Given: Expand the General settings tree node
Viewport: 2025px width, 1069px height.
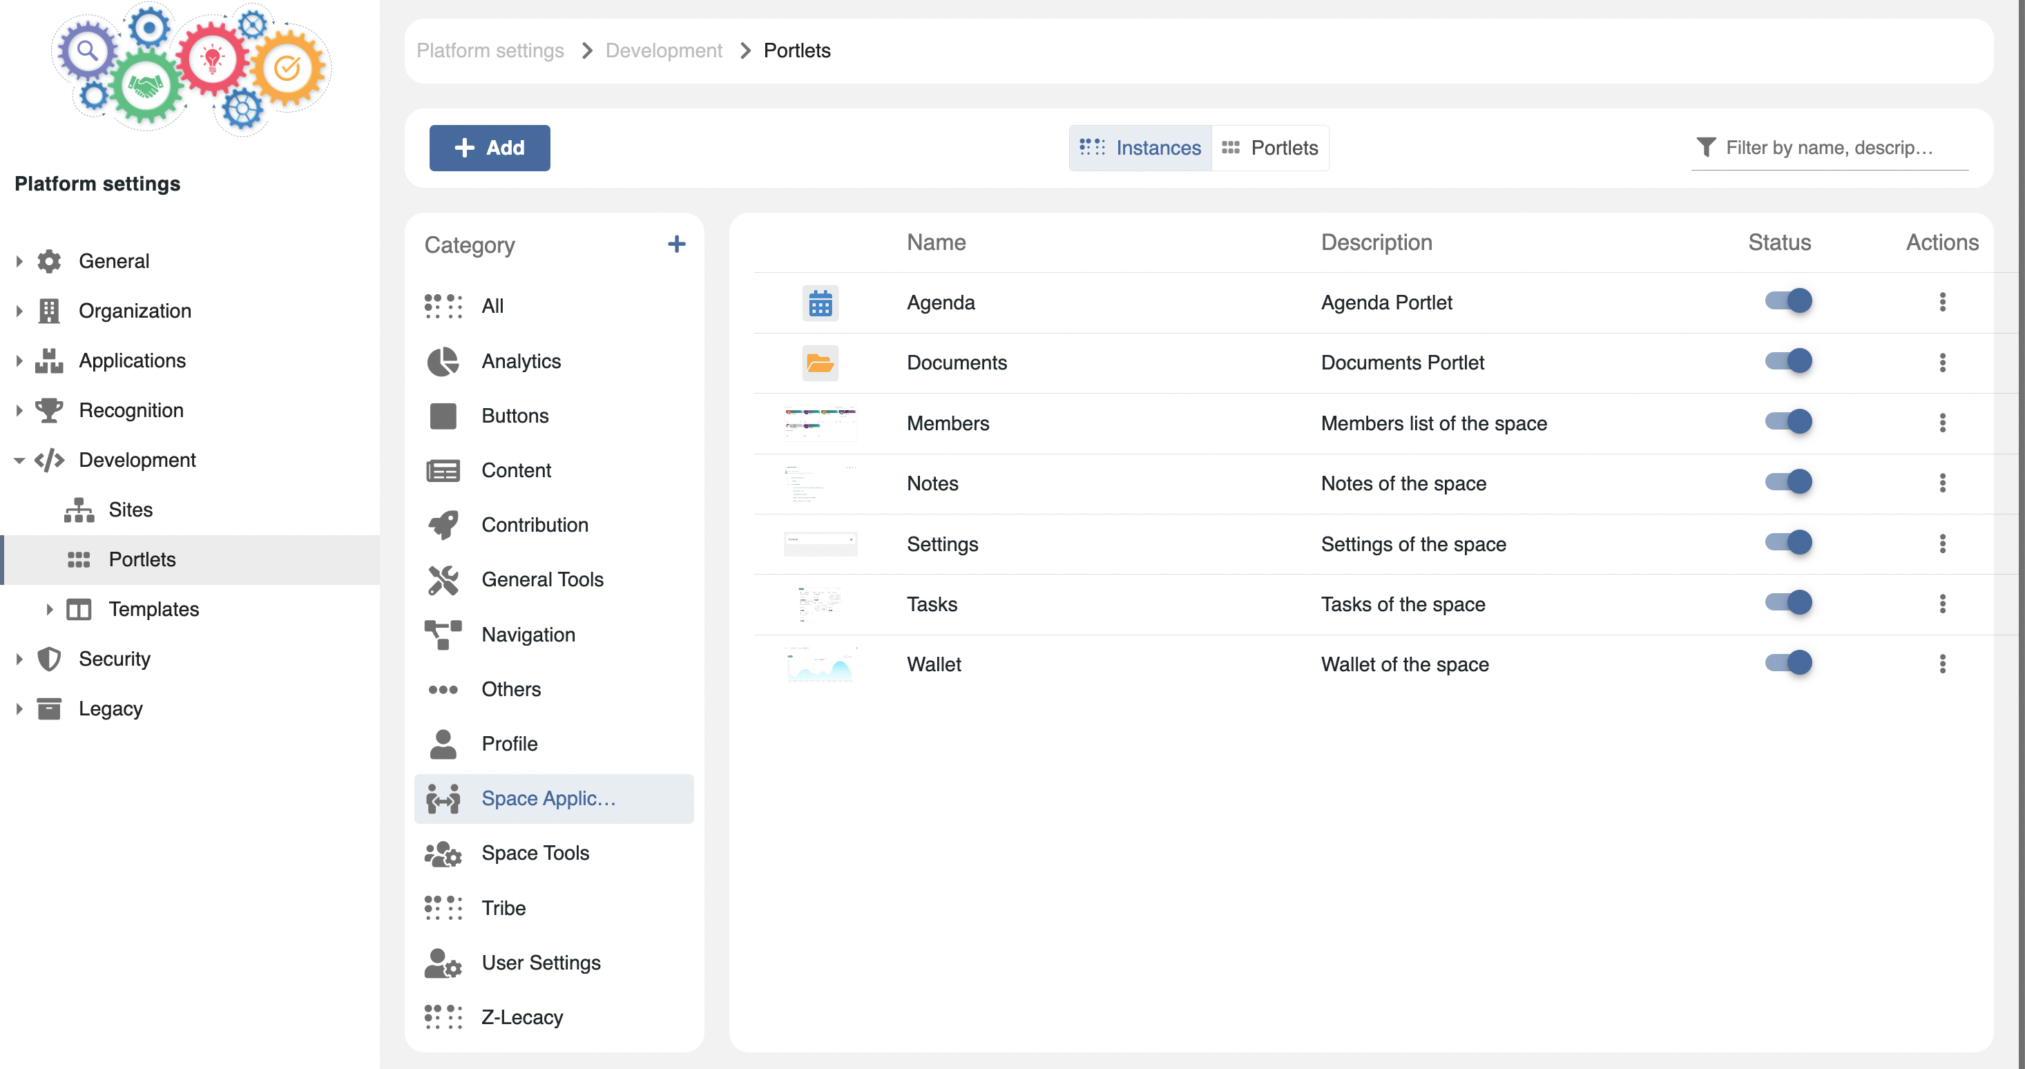Looking at the screenshot, I should pyautogui.click(x=19, y=261).
